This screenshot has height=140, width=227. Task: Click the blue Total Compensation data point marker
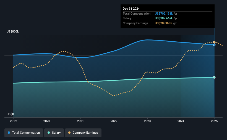point(214,45)
